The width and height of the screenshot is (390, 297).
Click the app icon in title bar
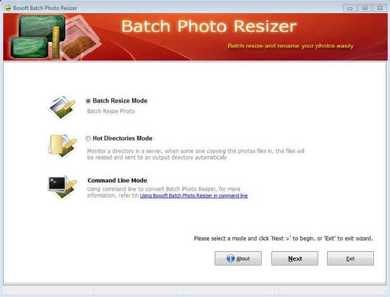(x=8, y=8)
